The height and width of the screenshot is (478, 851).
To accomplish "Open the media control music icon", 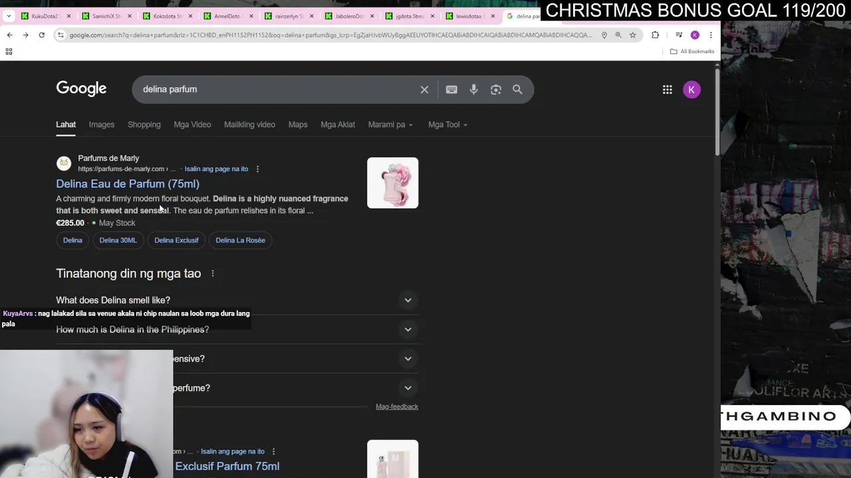I will (x=679, y=35).
